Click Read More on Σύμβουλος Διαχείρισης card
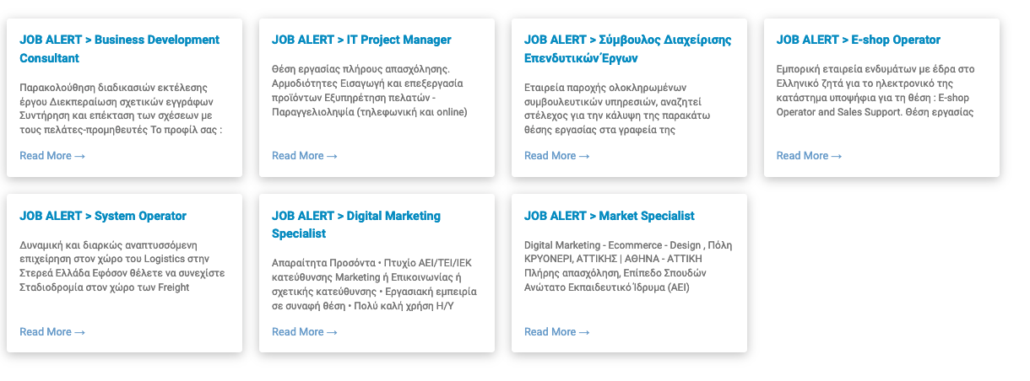The width and height of the screenshot is (1030, 381). (557, 156)
